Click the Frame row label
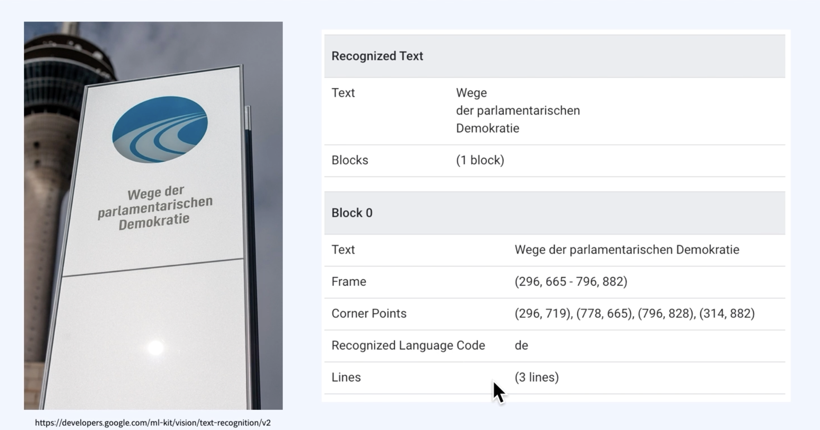 pos(349,281)
